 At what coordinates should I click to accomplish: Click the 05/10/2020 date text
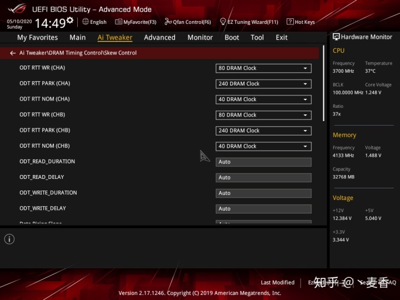[19, 22]
